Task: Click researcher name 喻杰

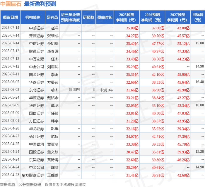Action: 55,90
